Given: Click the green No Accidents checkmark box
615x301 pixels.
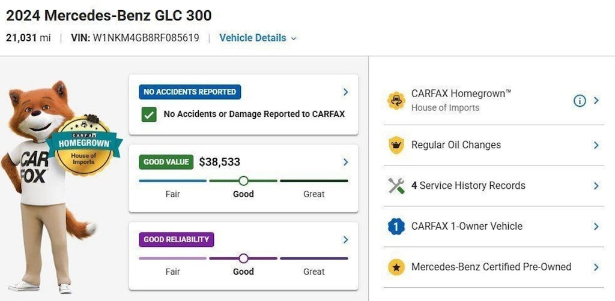Looking at the screenshot, I should [149, 115].
